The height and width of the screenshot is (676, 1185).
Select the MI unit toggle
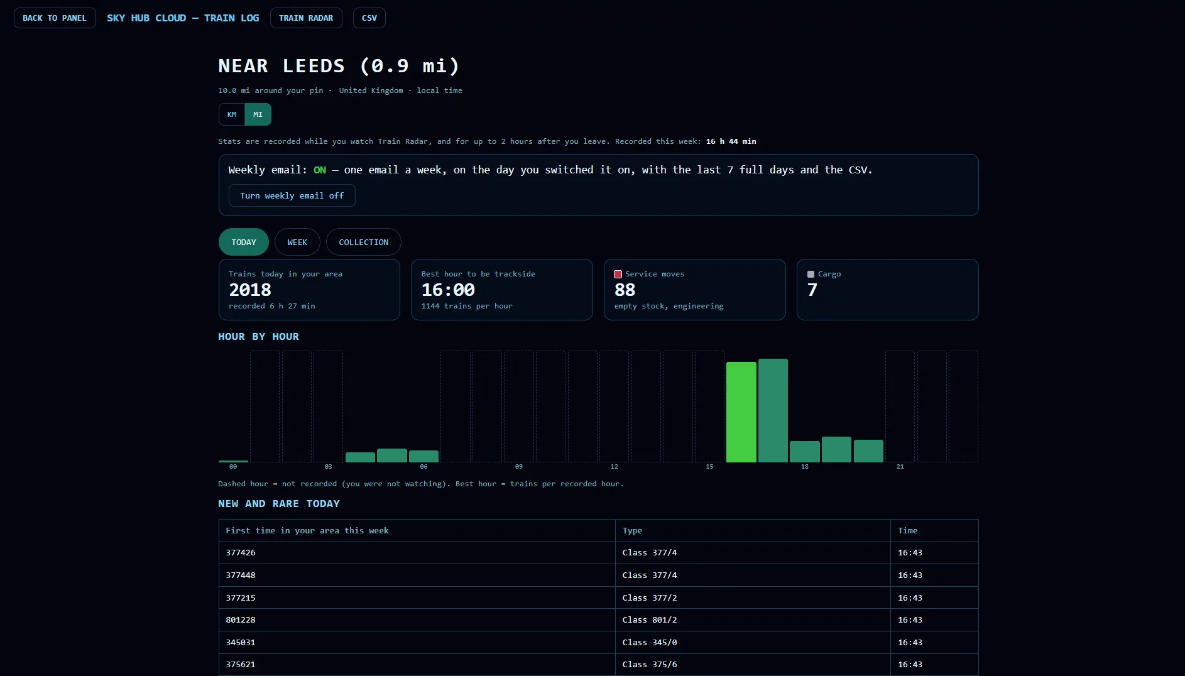coord(258,114)
